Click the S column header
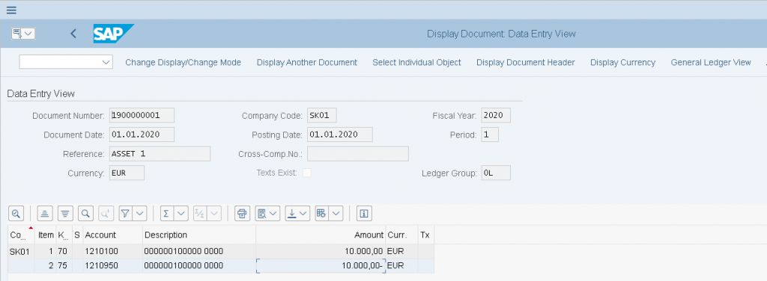 coord(77,235)
